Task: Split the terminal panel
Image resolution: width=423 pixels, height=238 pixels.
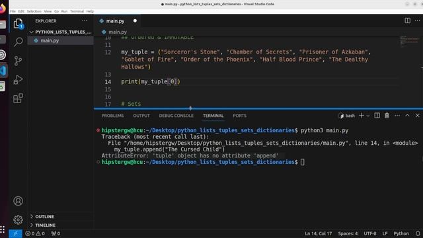Action: point(377,116)
